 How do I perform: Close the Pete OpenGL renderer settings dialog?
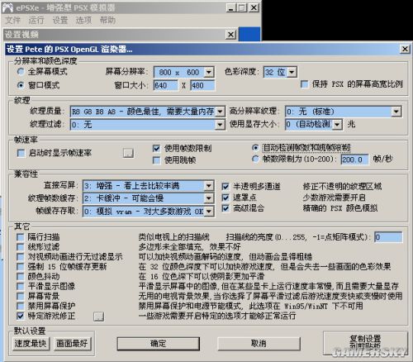pos(405,49)
